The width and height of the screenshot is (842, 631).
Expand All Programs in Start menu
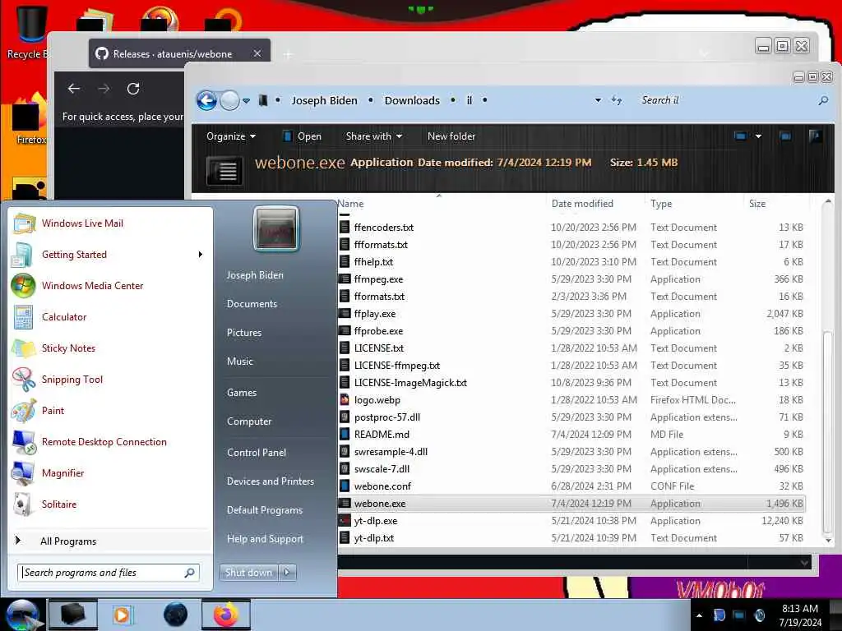(x=68, y=541)
